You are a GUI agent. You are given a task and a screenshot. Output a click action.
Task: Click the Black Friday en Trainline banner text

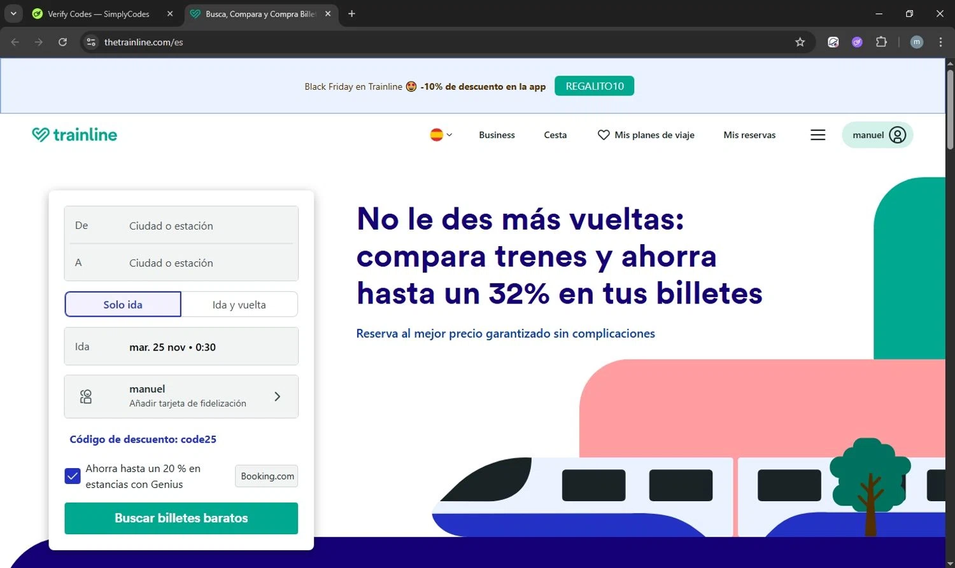click(x=353, y=87)
